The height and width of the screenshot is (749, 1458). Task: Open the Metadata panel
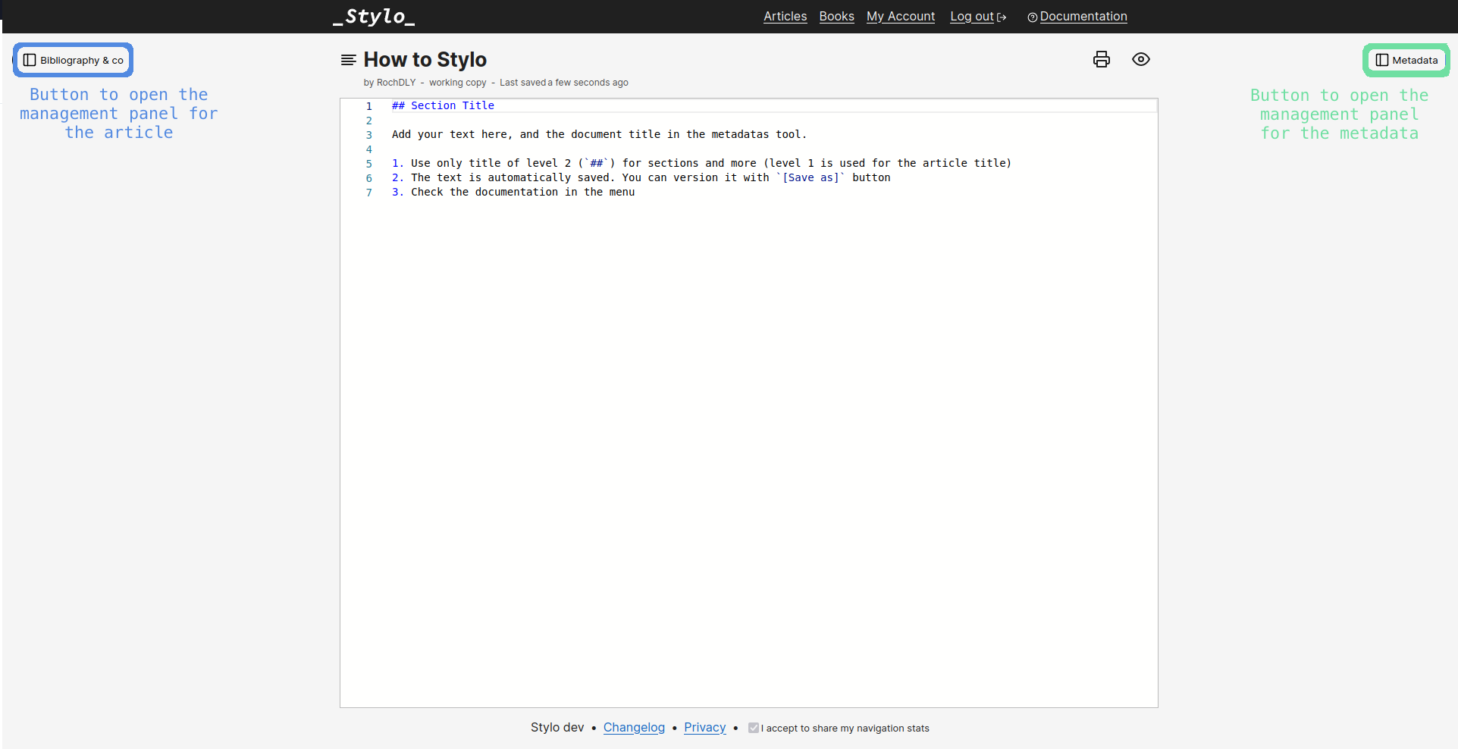pos(1406,60)
